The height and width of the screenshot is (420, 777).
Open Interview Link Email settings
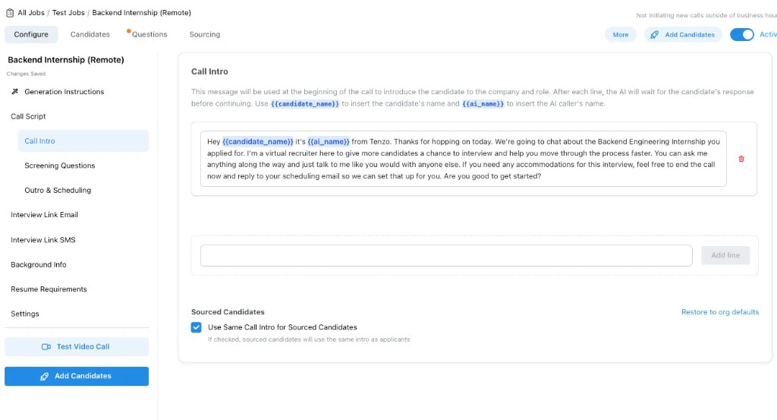click(44, 215)
